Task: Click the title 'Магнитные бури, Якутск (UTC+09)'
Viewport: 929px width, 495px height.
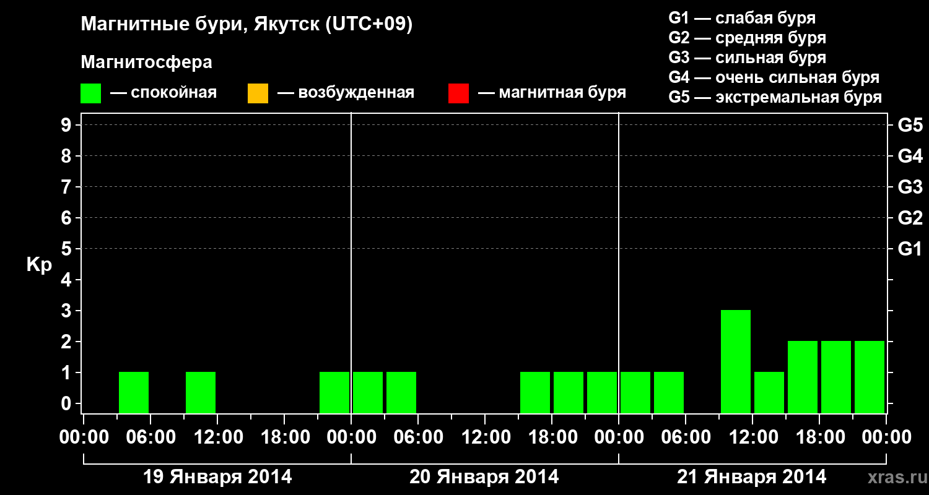Action: click(246, 25)
